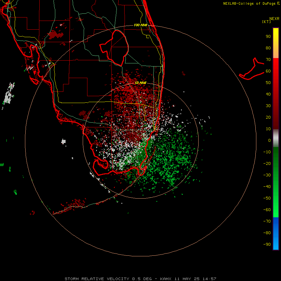Click the 50 NMI range ring label
The image size is (281, 281).
click(140, 83)
